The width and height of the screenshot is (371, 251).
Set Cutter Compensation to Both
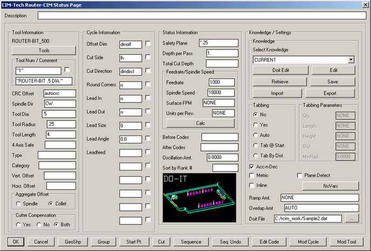click(56, 225)
